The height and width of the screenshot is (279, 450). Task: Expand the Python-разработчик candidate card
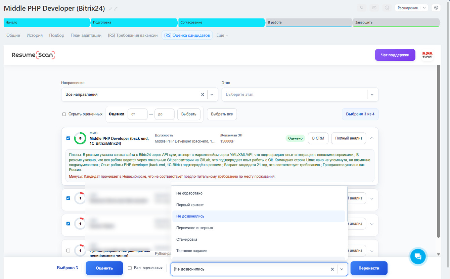coord(372,251)
